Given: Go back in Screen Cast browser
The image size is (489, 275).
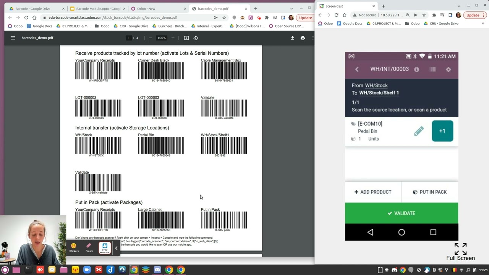Looking at the screenshot, I should point(320,15).
